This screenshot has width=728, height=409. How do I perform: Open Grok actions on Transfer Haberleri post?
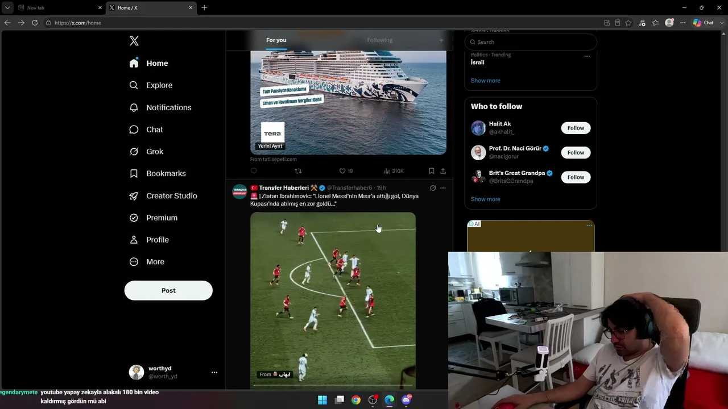pyautogui.click(x=433, y=188)
